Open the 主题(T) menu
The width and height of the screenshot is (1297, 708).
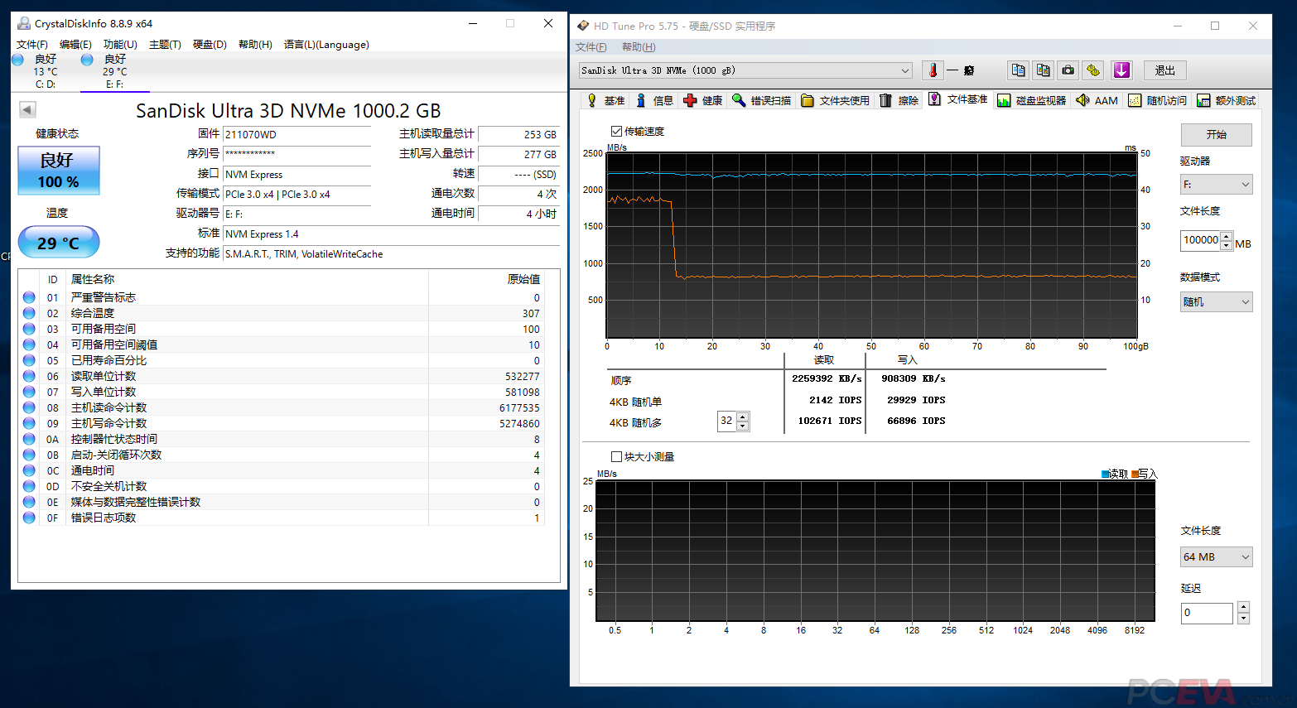tap(165, 45)
